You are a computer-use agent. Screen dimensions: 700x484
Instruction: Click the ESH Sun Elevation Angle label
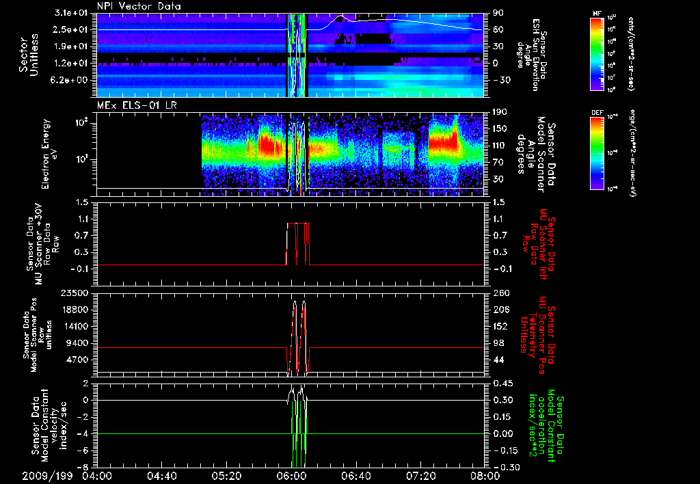[532, 55]
